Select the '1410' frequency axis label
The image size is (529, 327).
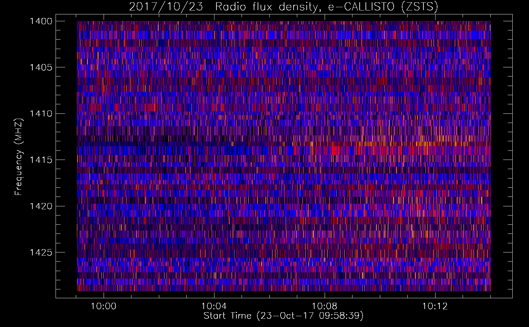coord(41,114)
